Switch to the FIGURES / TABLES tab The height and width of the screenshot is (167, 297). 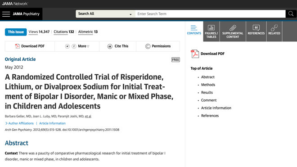pos(211,31)
